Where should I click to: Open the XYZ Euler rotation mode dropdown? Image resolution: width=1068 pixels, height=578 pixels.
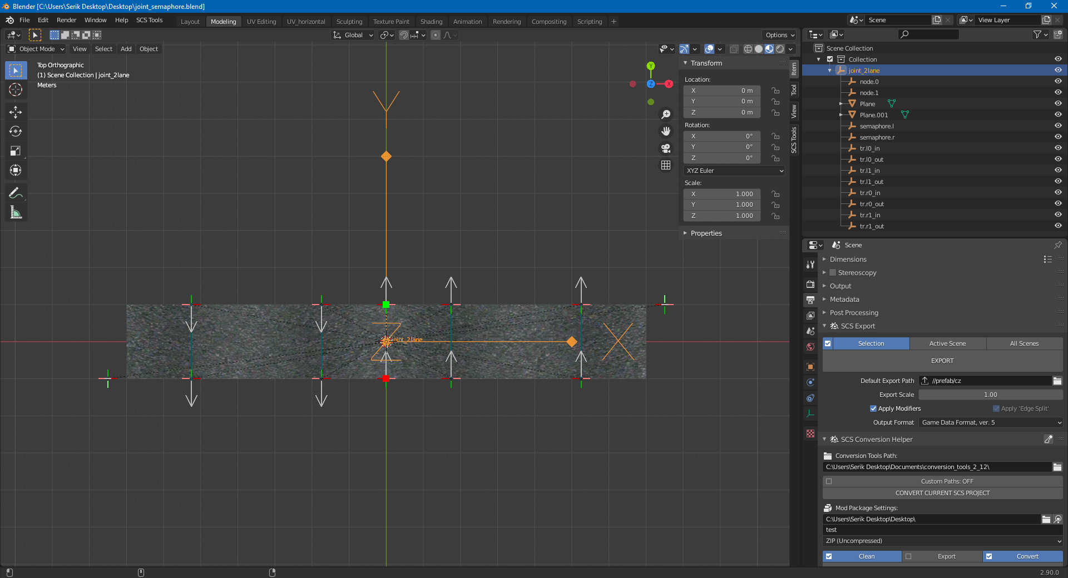pos(734,171)
